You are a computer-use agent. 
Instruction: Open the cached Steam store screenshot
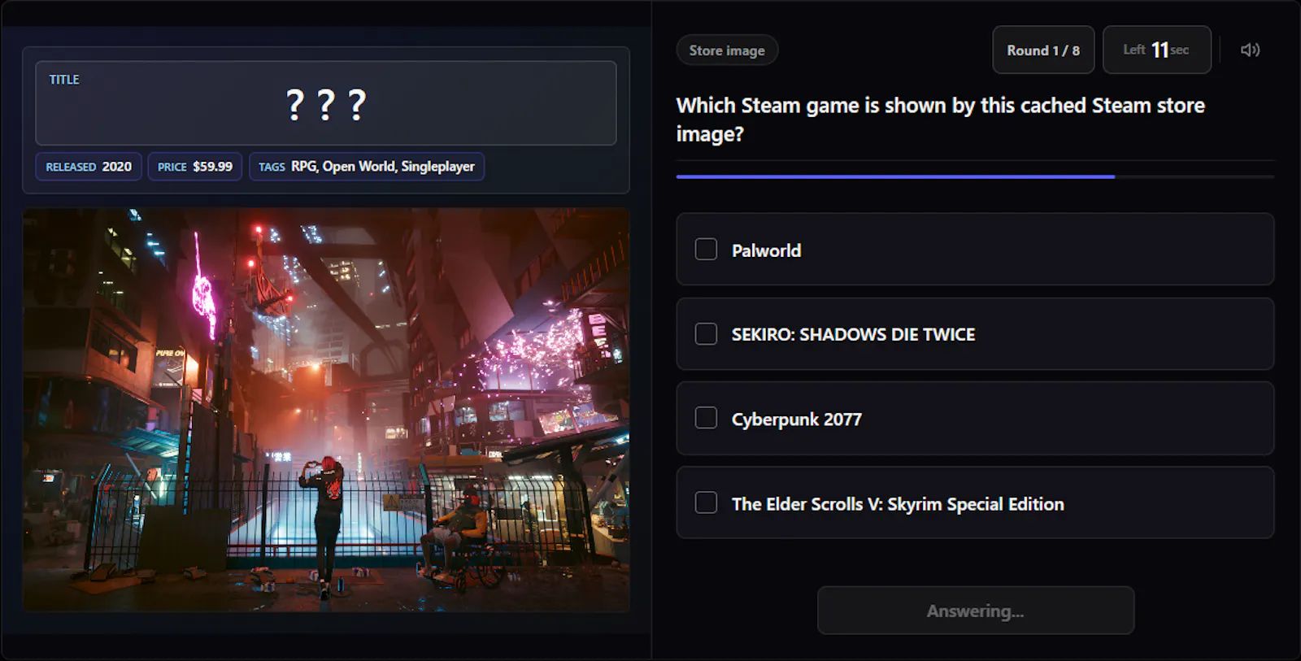click(326, 410)
